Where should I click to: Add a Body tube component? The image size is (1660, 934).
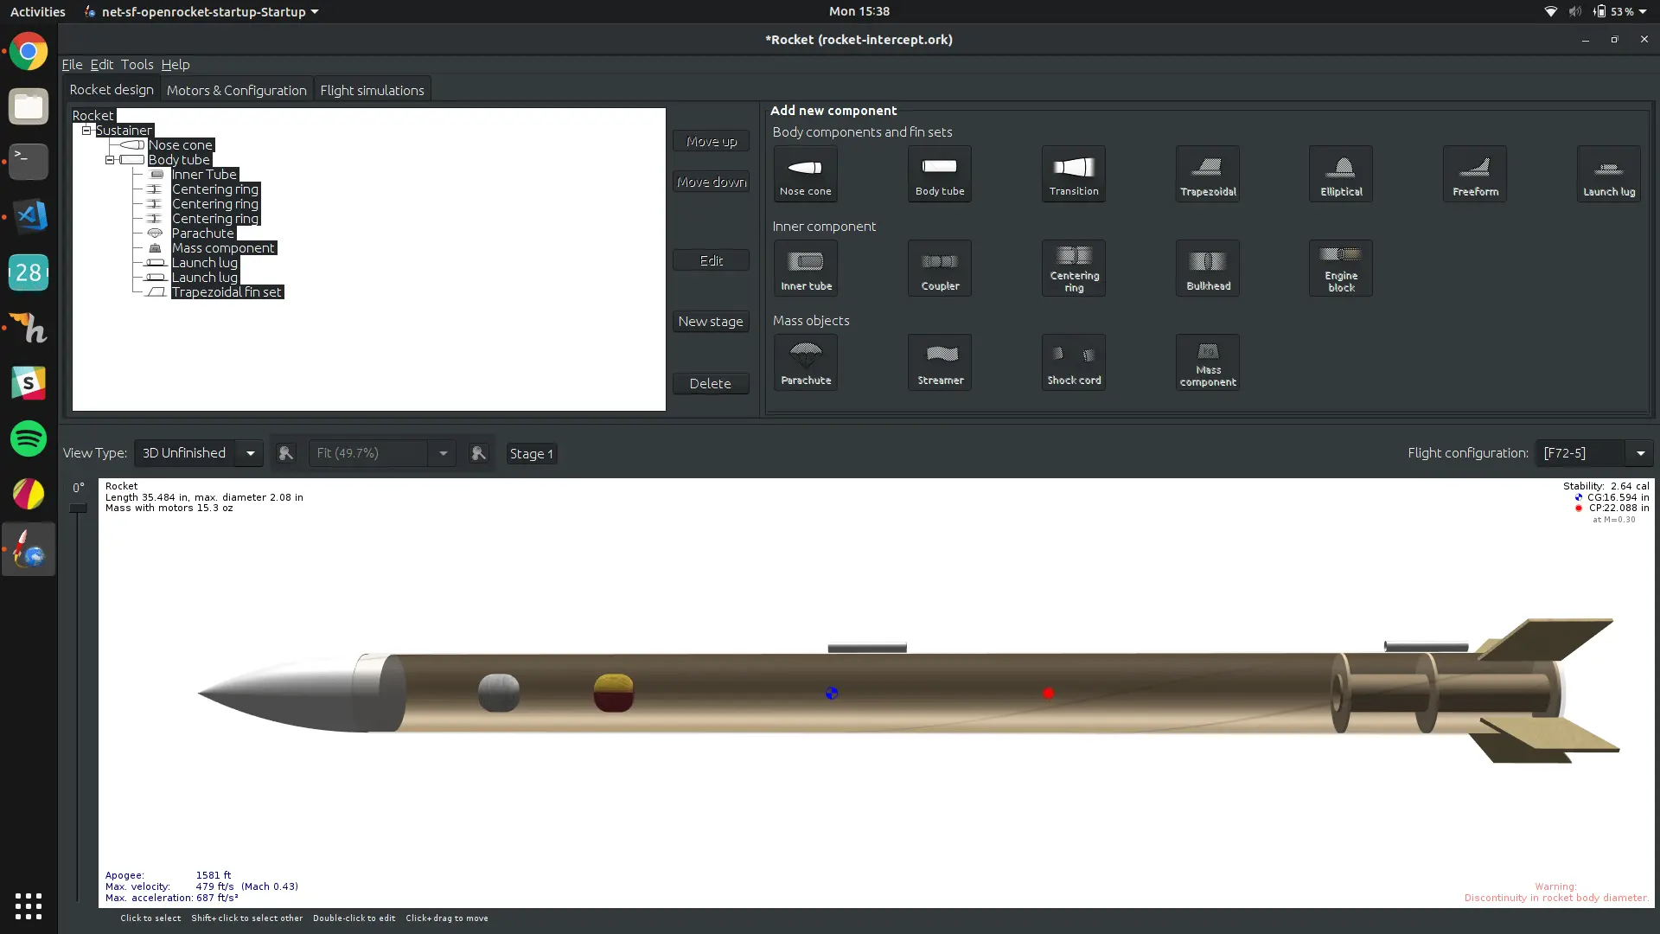[x=939, y=174]
